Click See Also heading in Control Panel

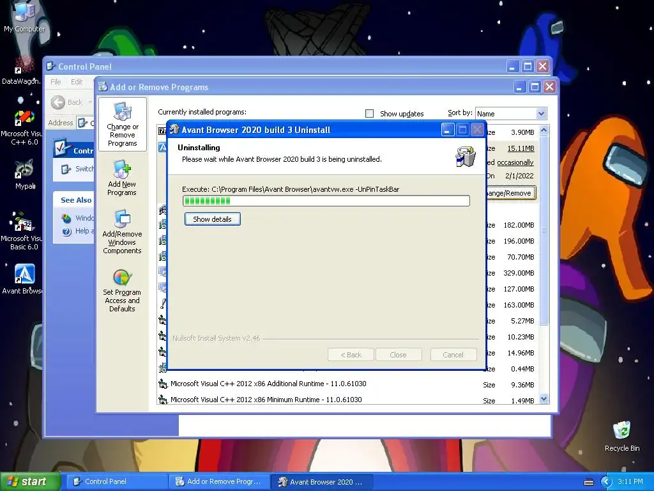pyautogui.click(x=76, y=200)
